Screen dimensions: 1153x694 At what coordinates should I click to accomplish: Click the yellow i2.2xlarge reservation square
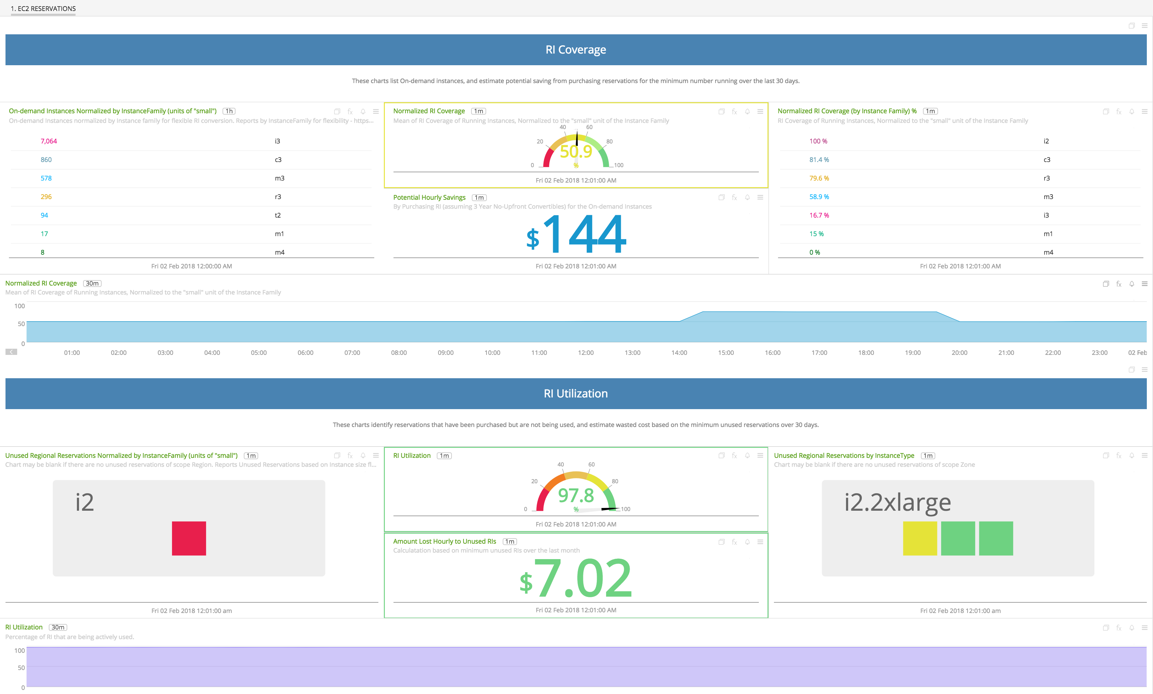920,538
